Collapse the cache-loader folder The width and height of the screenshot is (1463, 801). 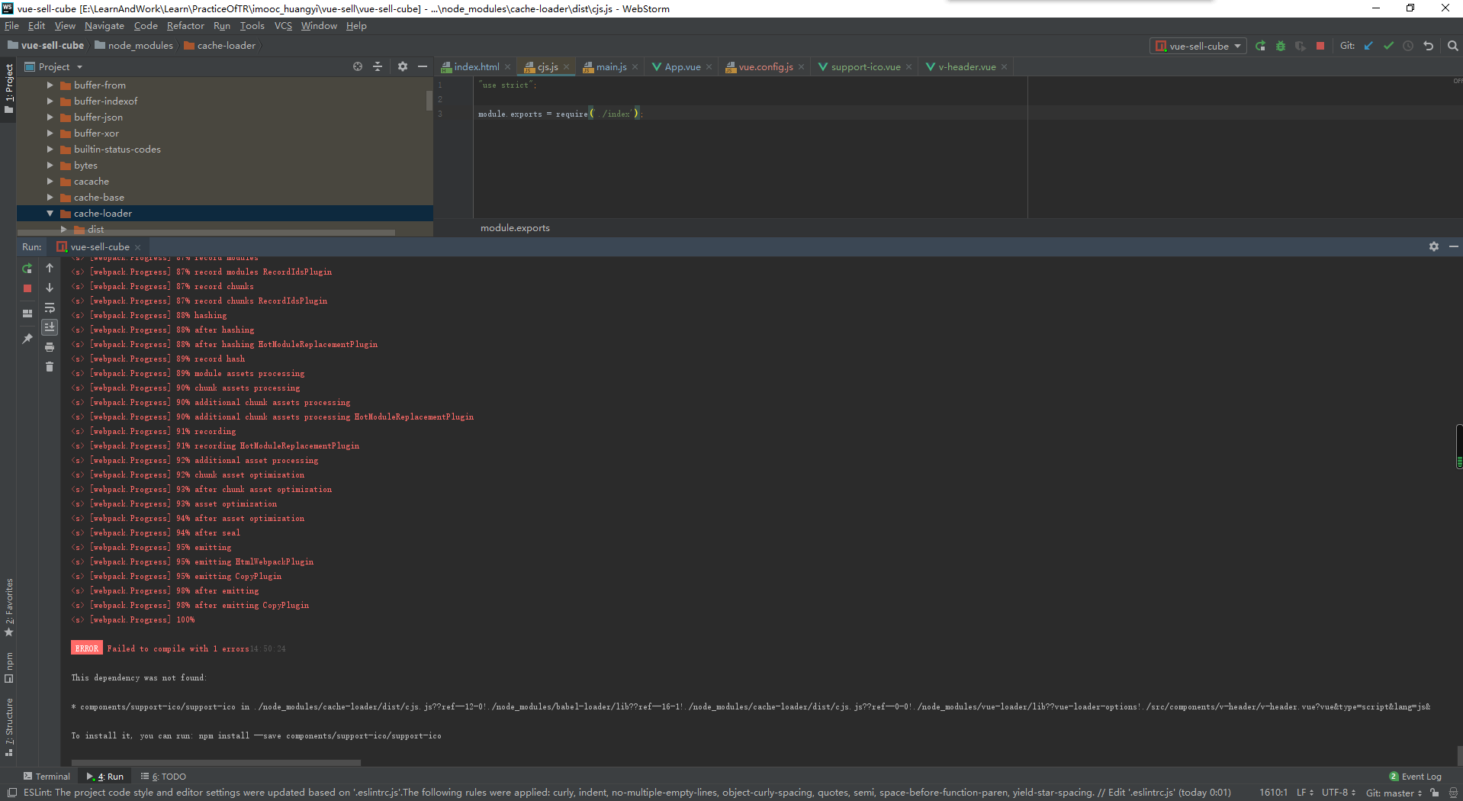(50, 214)
